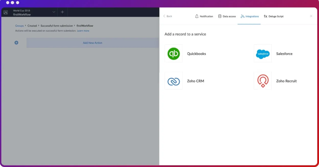The height and width of the screenshot is (167, 319).
Task: Select the Integrations tab
Action: coord(250,16)
